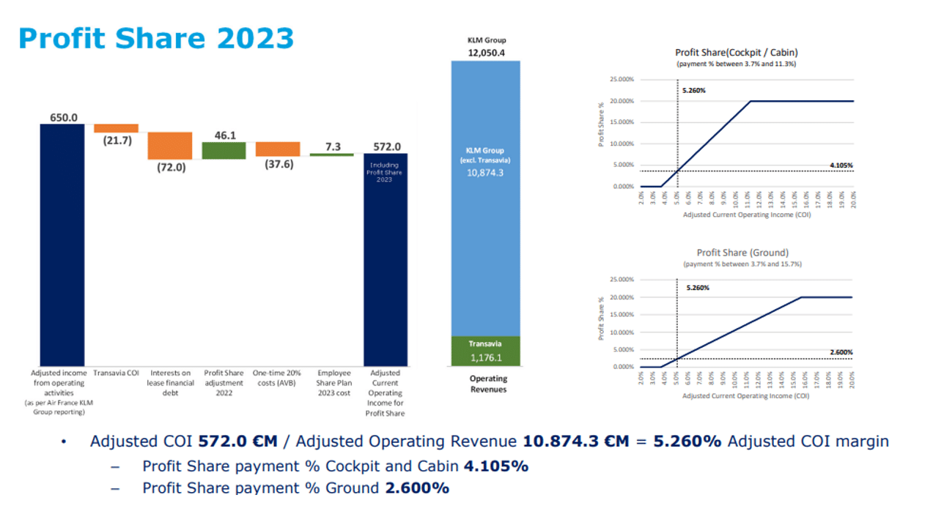Click the 'Profit Share (Ground)' chart title
The width and height of the screenshot is (933, 525).
point(742,253)
